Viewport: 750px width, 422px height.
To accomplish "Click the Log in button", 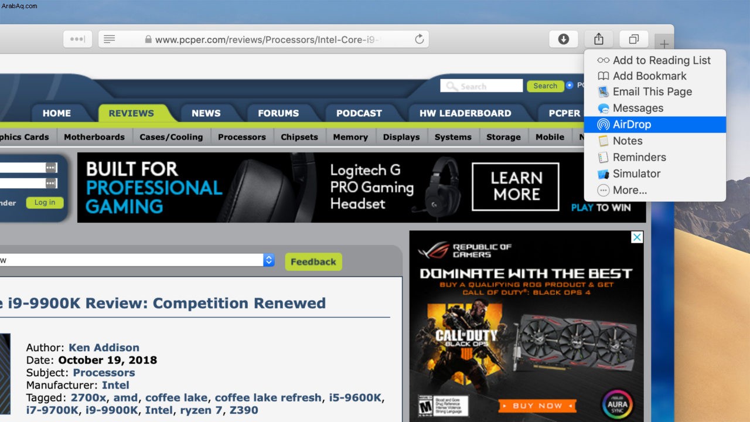I will point(45,202).
